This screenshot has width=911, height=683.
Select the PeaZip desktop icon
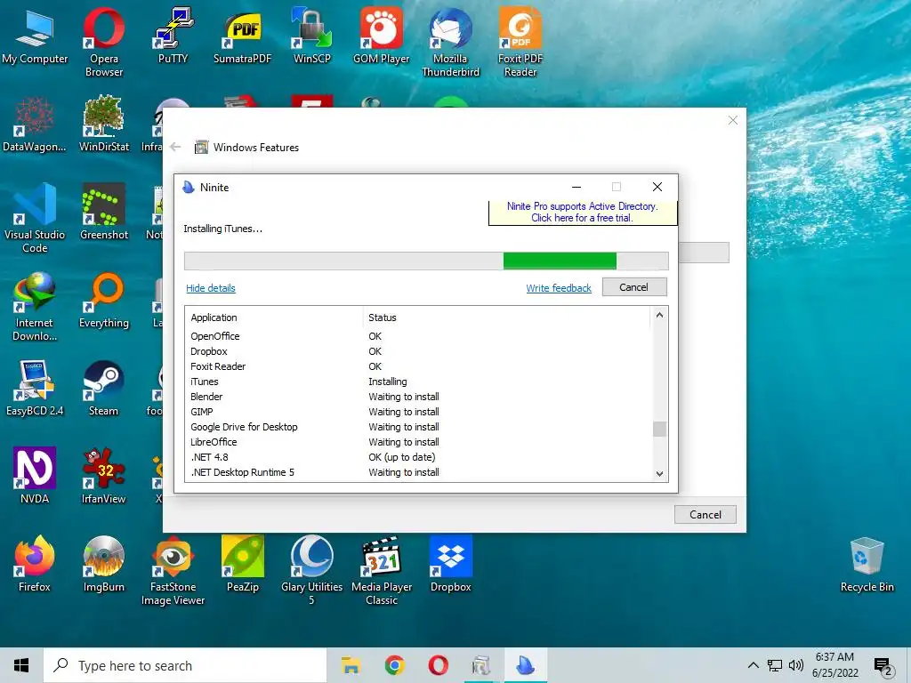(242, 565)
